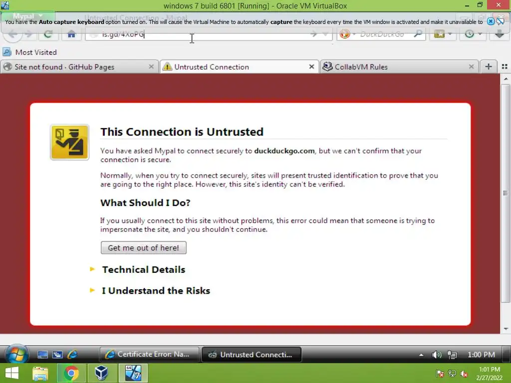Click the notification don't-show-again icon
The height and width of the screenshot is (383, 511).
(501, 22)
